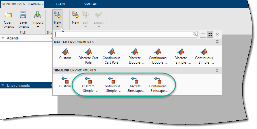
Task: Select the Discrete Cart Pole environment
Action: point(88,56)
